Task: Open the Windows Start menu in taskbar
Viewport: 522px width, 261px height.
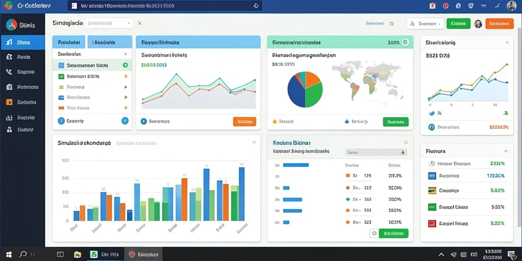Action: point(9,254)
